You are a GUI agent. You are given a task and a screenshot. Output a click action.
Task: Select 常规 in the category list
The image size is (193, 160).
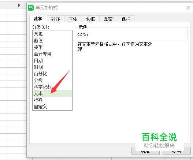(52, 34)
